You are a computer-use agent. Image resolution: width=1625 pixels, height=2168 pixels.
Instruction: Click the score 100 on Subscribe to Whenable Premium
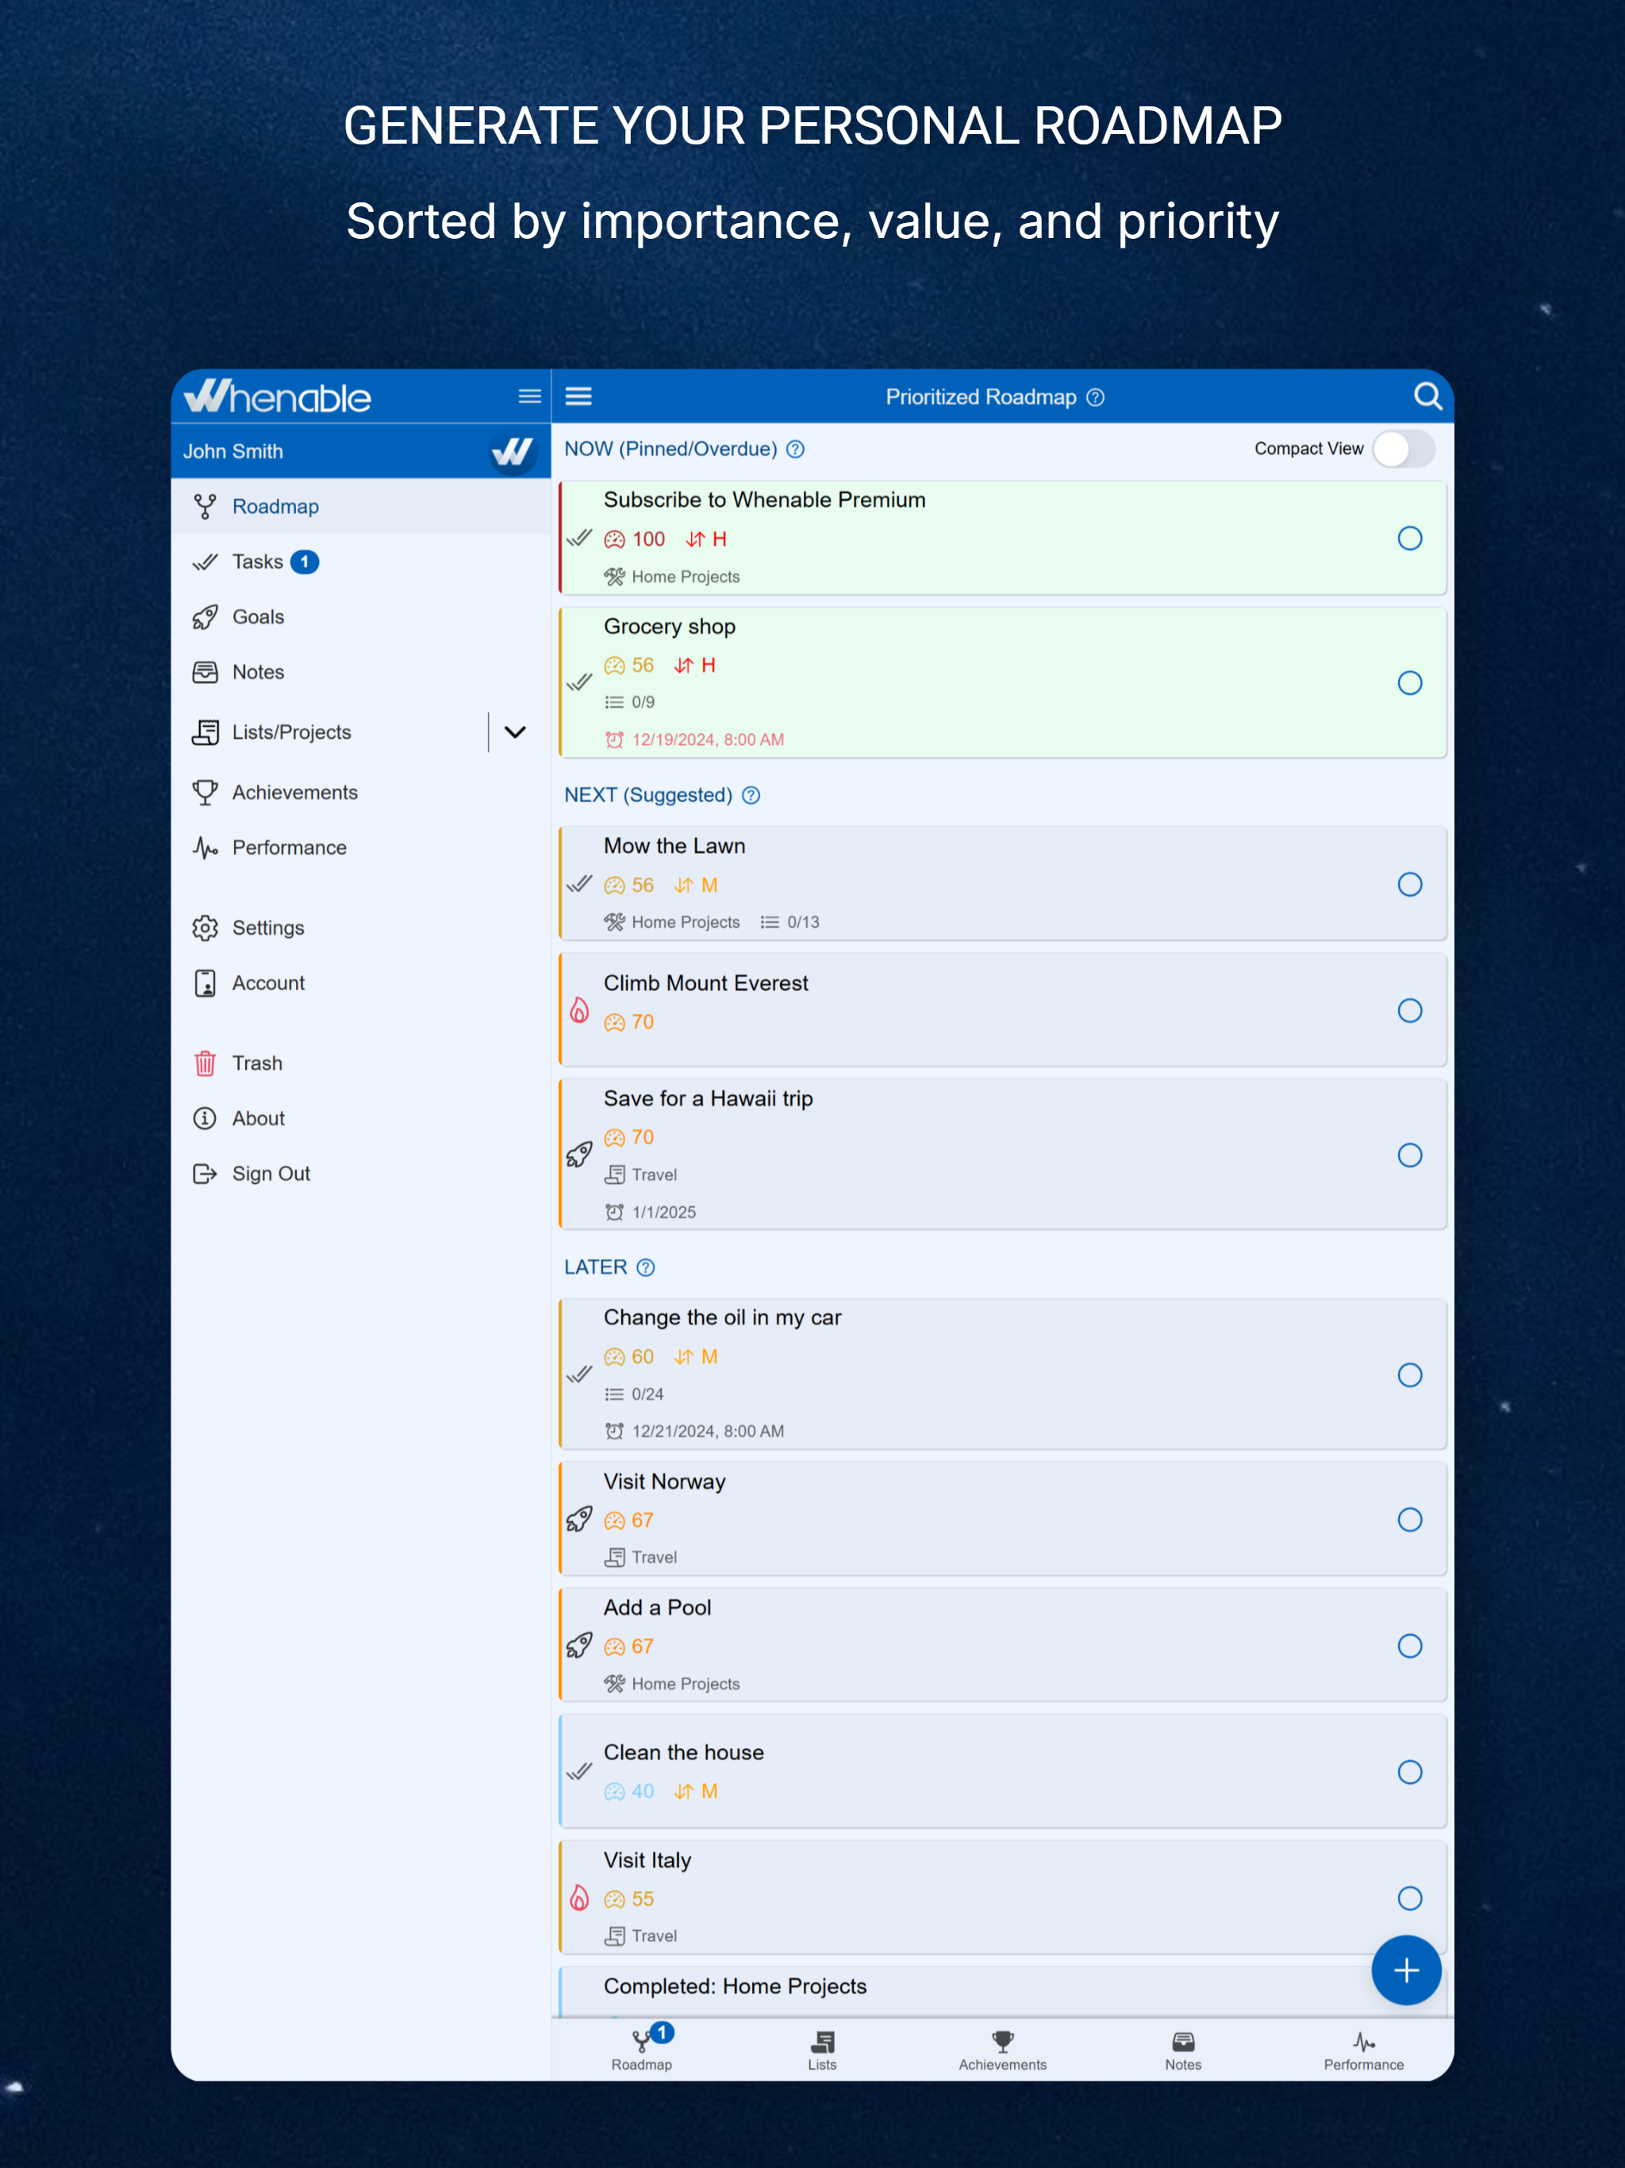[x=647, y=539]
